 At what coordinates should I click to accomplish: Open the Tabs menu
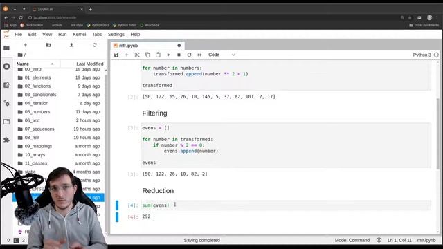point(97,34)
